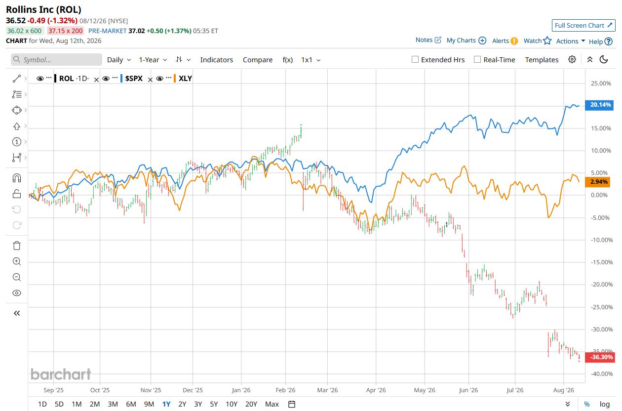The height and width of the screenshot is (411, 622).
Task: Open the Fibonacci tools icon
Action: [16, 94]
